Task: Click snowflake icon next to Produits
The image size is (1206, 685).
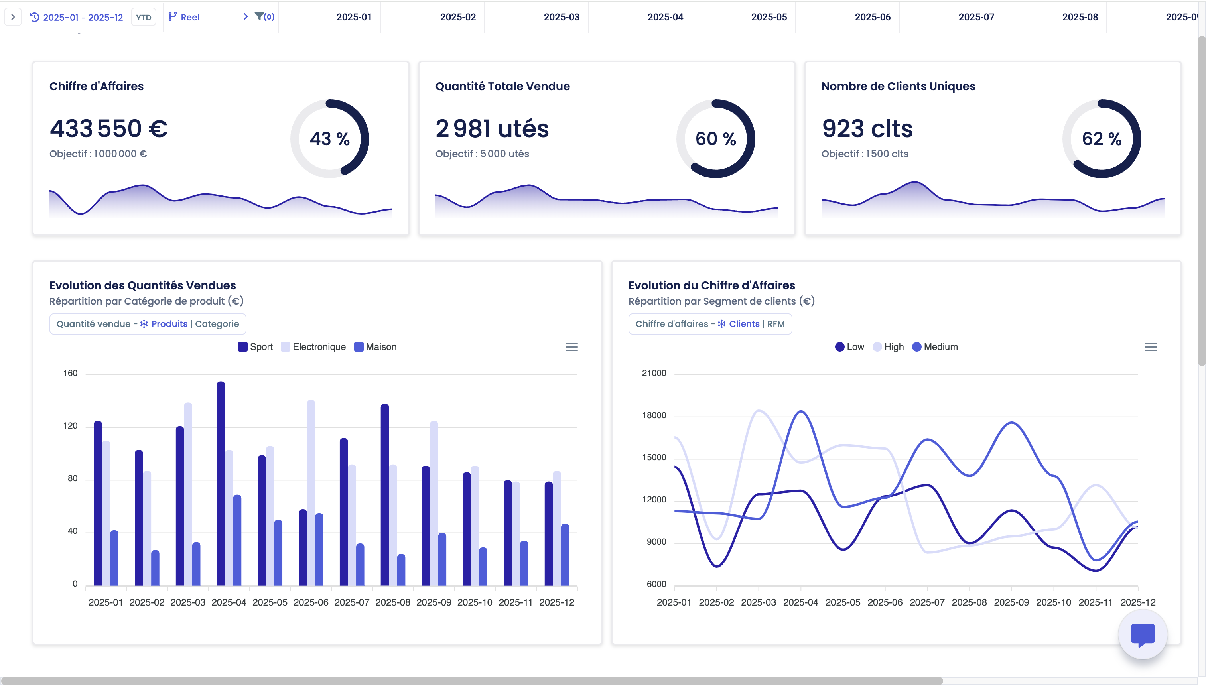Action: click(x=144, y=324)
